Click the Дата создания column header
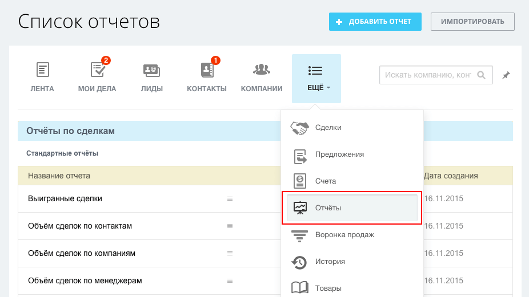 coord(451,176)
